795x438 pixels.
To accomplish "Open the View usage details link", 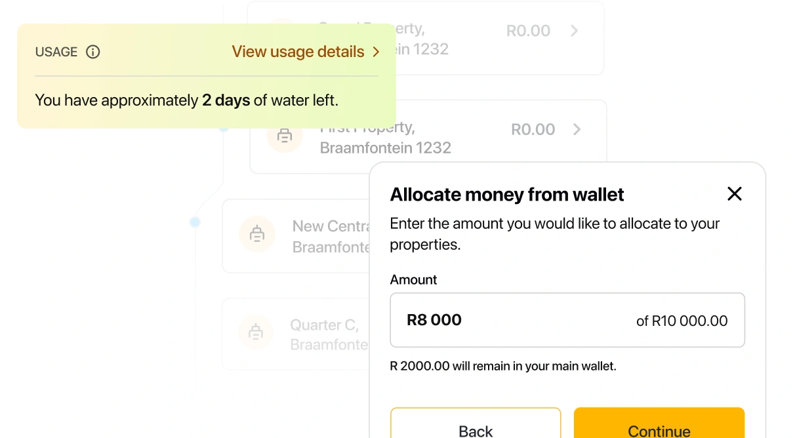I will tap(298, 52).
